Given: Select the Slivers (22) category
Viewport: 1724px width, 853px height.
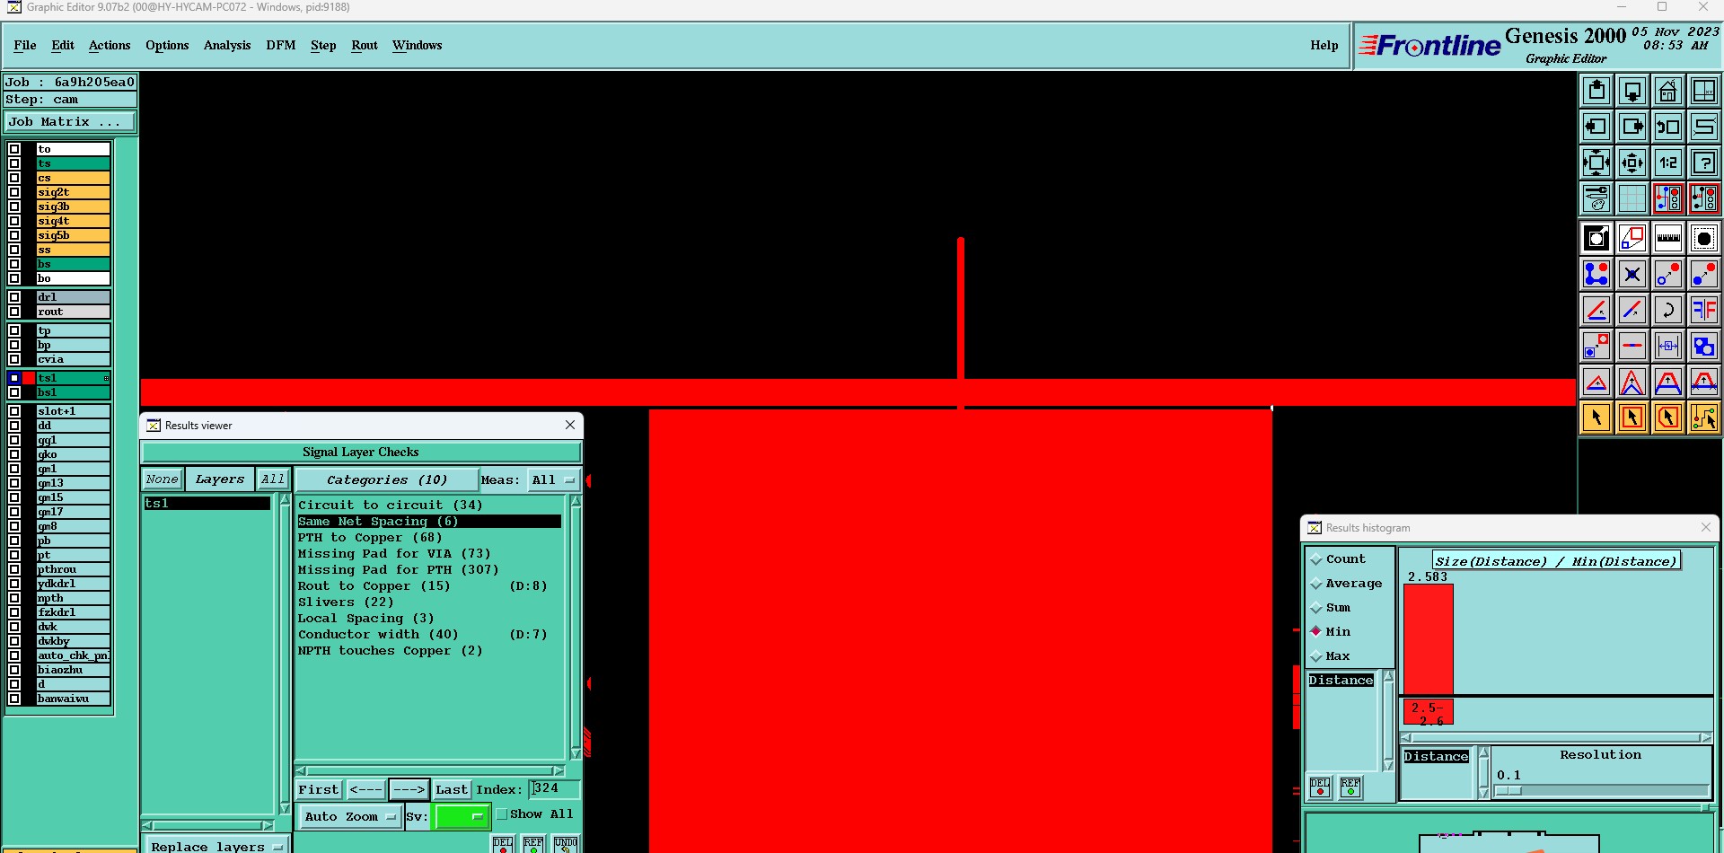Looking at the screenshot, I should (x=346, y=602).
